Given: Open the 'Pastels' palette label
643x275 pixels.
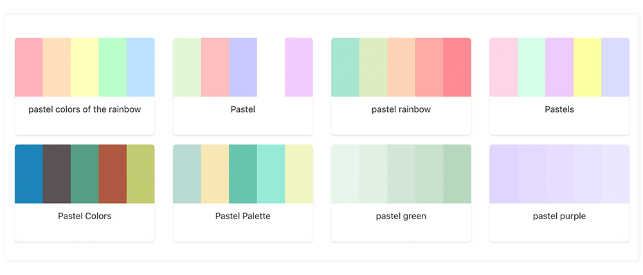Looking at the screenshot, I should [x=559, y=109].
